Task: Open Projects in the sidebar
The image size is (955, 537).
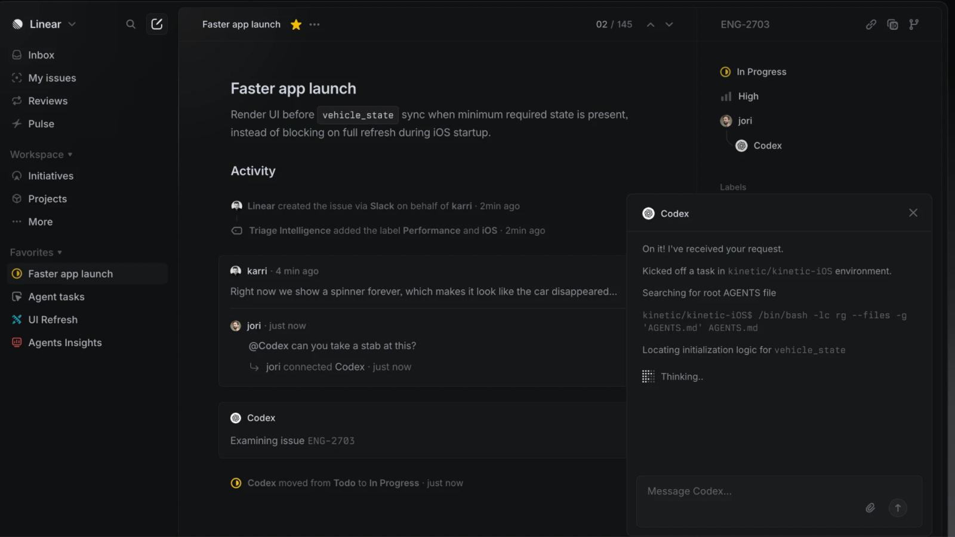Action: tap(88, 199)
